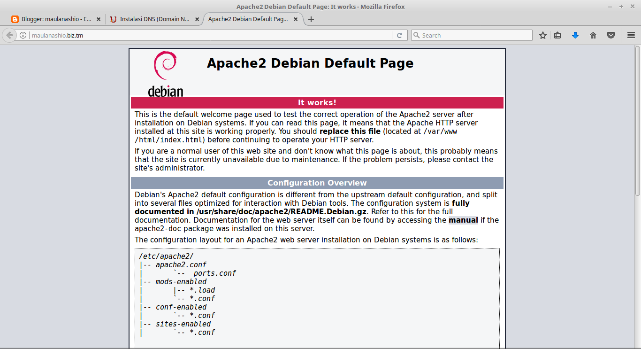Show your bookmarks list
641x349 pixels.
point(557,35)
